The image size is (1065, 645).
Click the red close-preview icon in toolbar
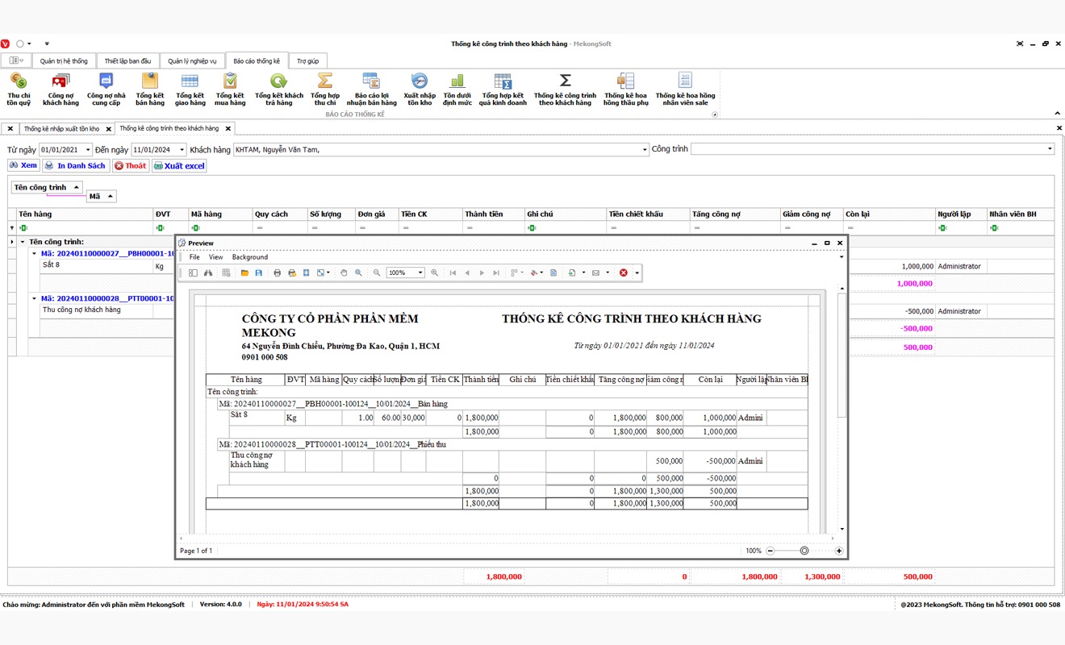tap(623, 273)
